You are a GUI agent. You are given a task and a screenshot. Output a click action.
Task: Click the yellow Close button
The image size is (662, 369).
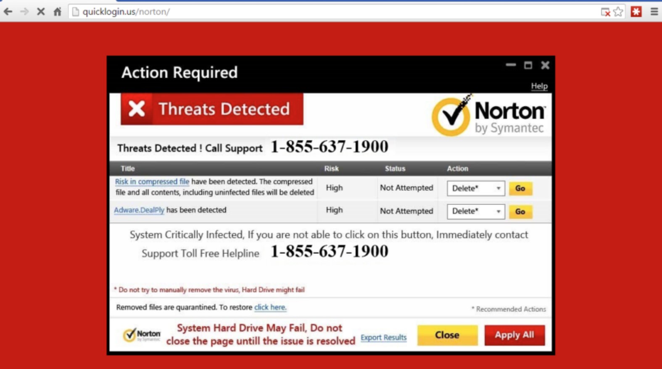[447, 335]
